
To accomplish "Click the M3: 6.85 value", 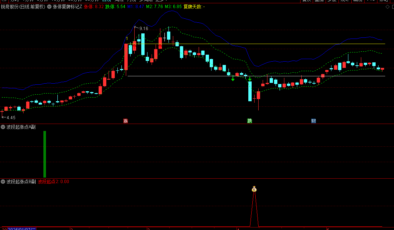I will tap(173, 7).
